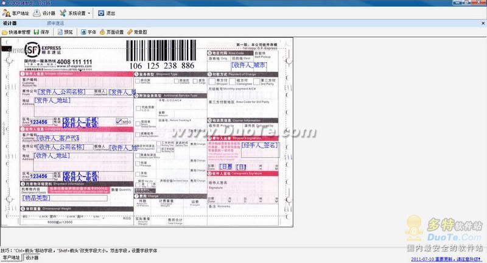Expand the 系统设置 dropdown arrow
Screen dimensions: 487x263
89,13
